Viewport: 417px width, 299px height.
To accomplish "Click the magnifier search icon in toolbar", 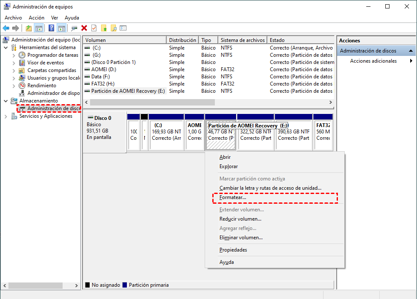I will [x=113, y=28].
